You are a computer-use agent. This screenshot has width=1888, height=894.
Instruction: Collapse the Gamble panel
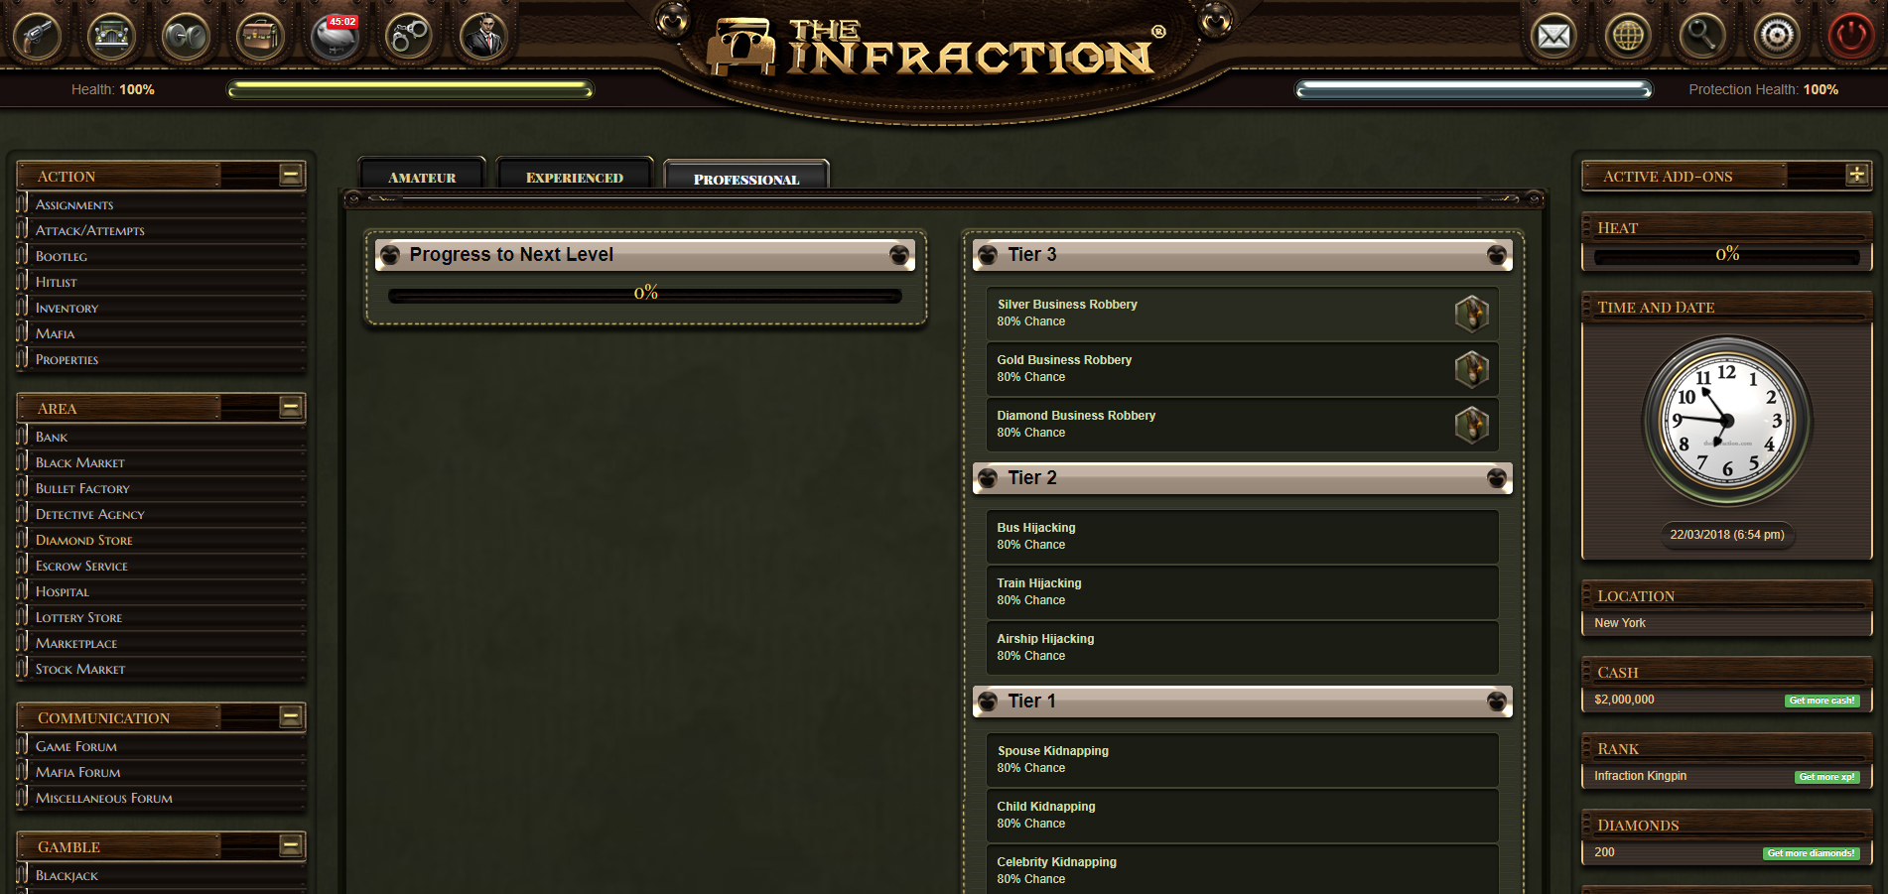[291, 845]
